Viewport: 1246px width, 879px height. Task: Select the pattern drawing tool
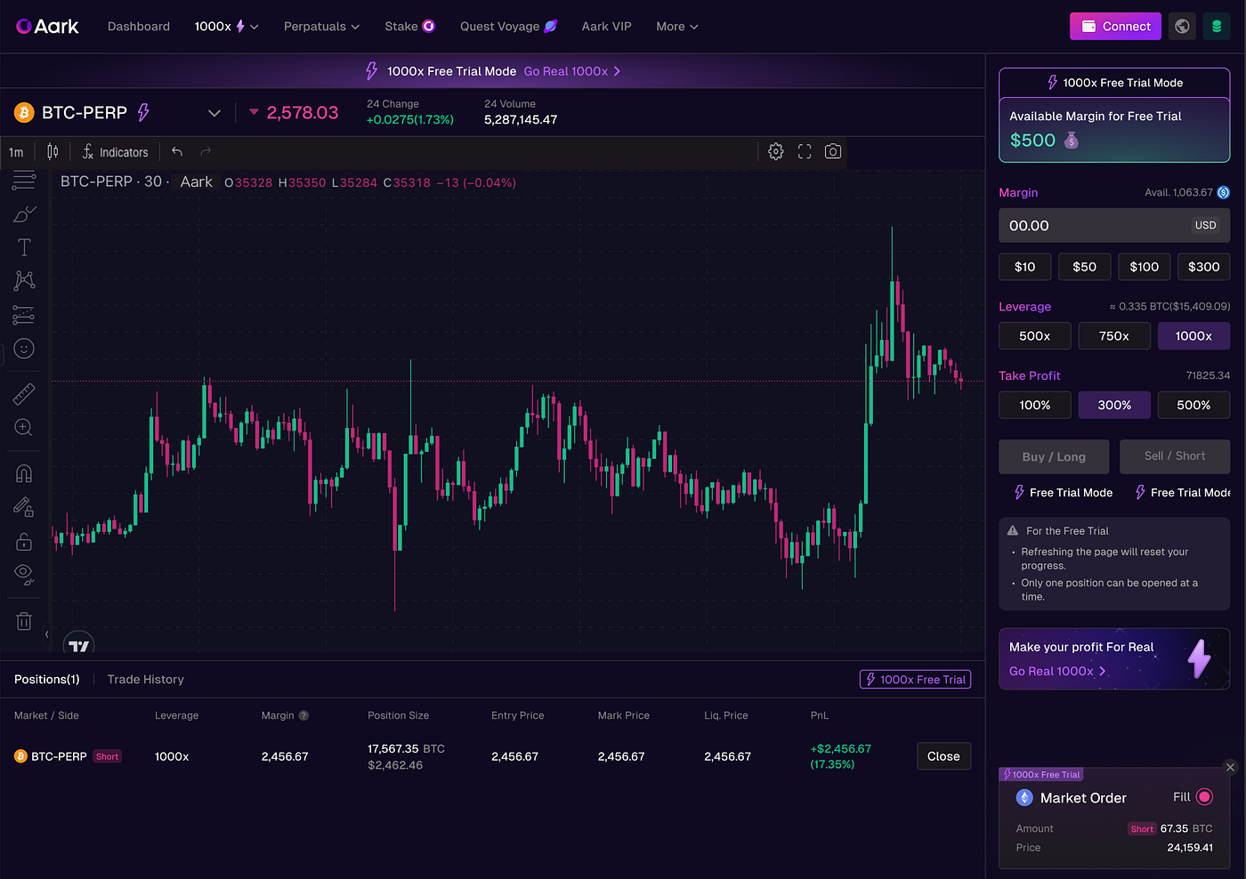click(24, 281)
